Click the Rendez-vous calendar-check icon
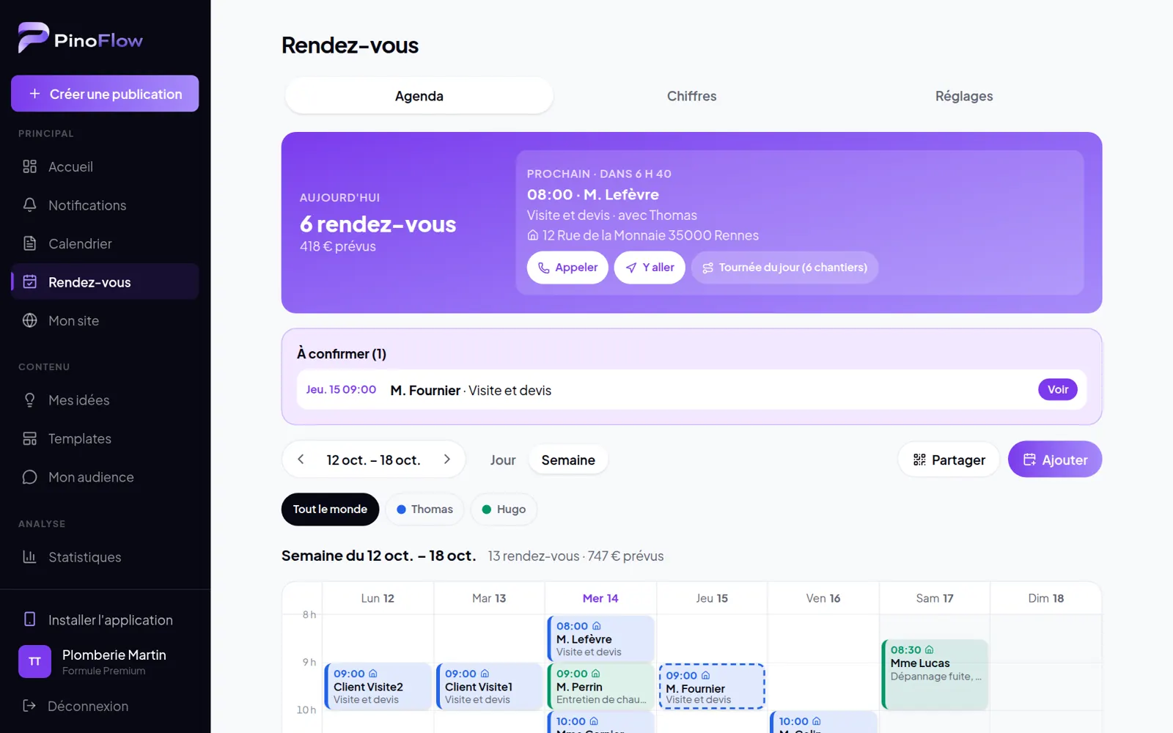 coord(29,282)
